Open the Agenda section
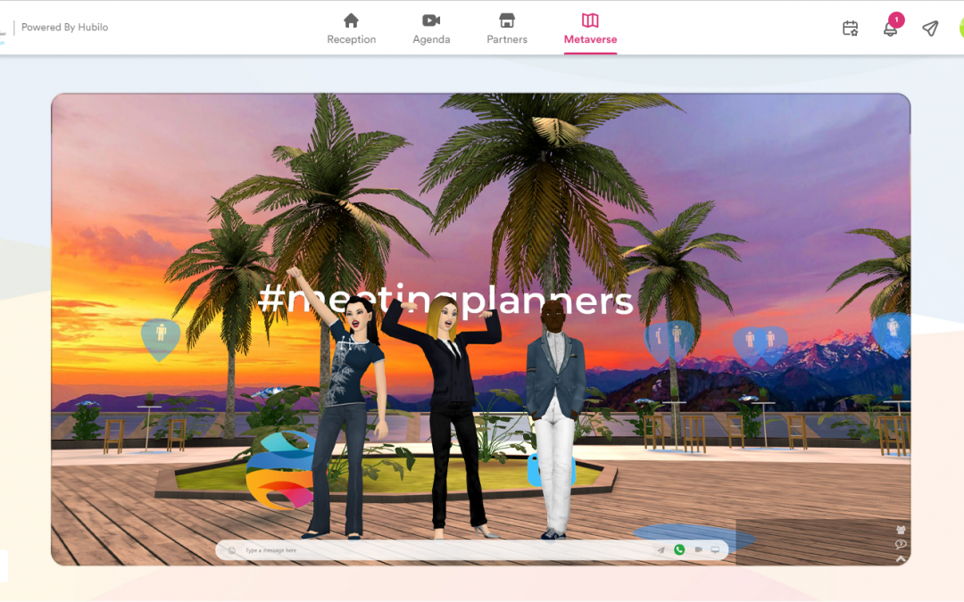The image size is (964, 602). [431, 28]
